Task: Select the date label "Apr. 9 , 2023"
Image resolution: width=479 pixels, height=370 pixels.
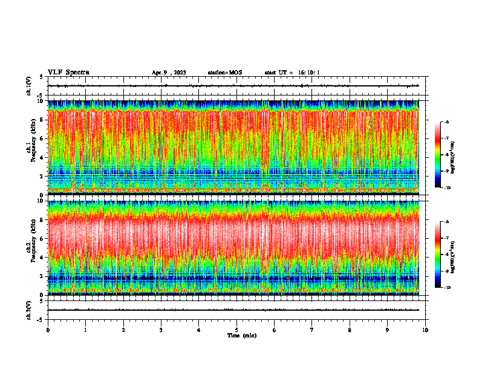Action: tap(169, 73)
